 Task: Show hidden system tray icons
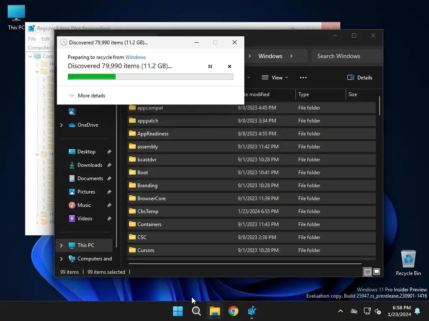click(x=341, y=311)
